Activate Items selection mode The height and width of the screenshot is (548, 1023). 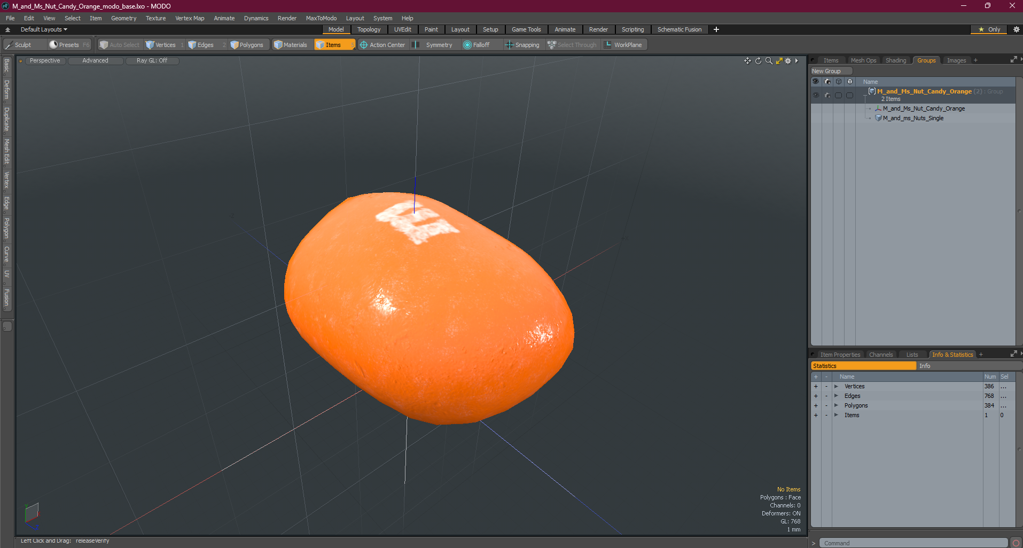click(334, 45)
